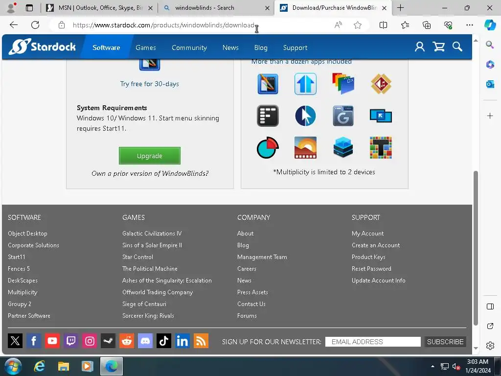This screenshot has height=376, width=501.
Task: Open the YouTube social icon
Action: [x=52, y=341]
